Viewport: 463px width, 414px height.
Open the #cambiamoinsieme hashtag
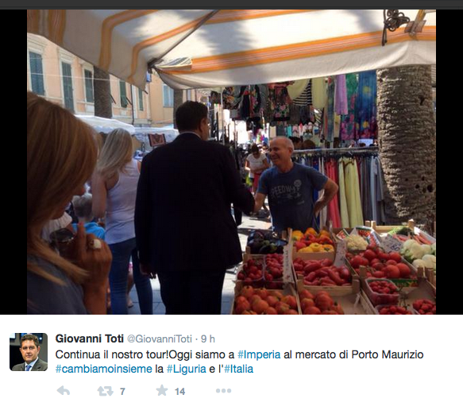(104, 369)
